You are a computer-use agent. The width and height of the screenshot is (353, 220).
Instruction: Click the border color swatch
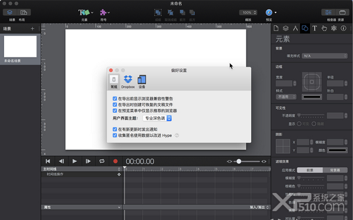coord(312,97)
